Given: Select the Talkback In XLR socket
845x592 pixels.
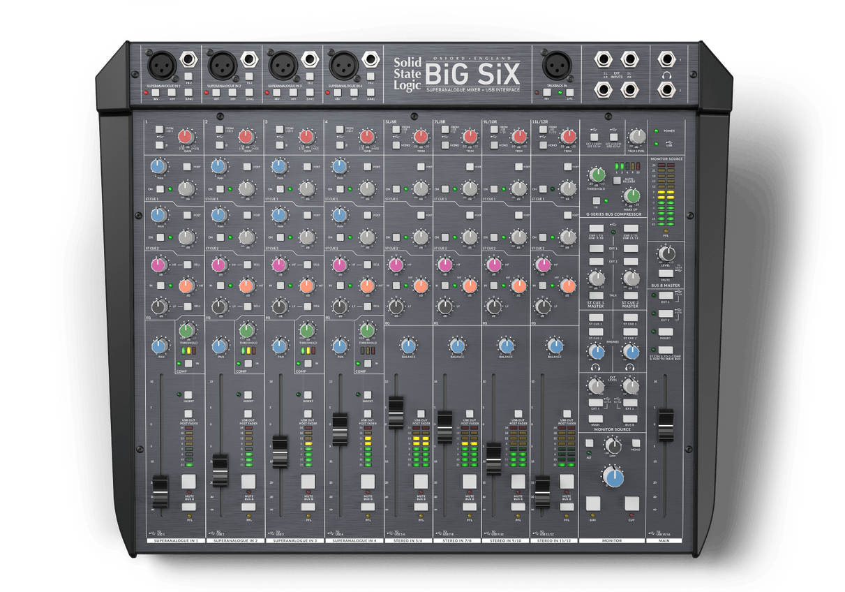Looking at the screenshot, I should tap(557, 65).
